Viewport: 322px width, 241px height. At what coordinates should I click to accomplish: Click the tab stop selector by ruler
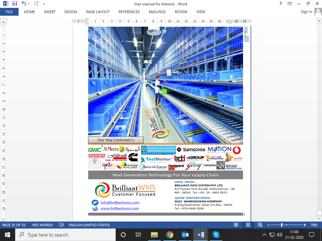coord(3,22)
